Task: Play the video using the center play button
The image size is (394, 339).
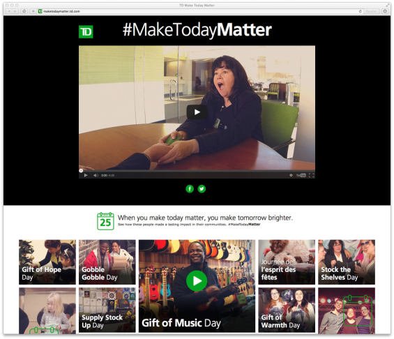Action: click(197, 112)
